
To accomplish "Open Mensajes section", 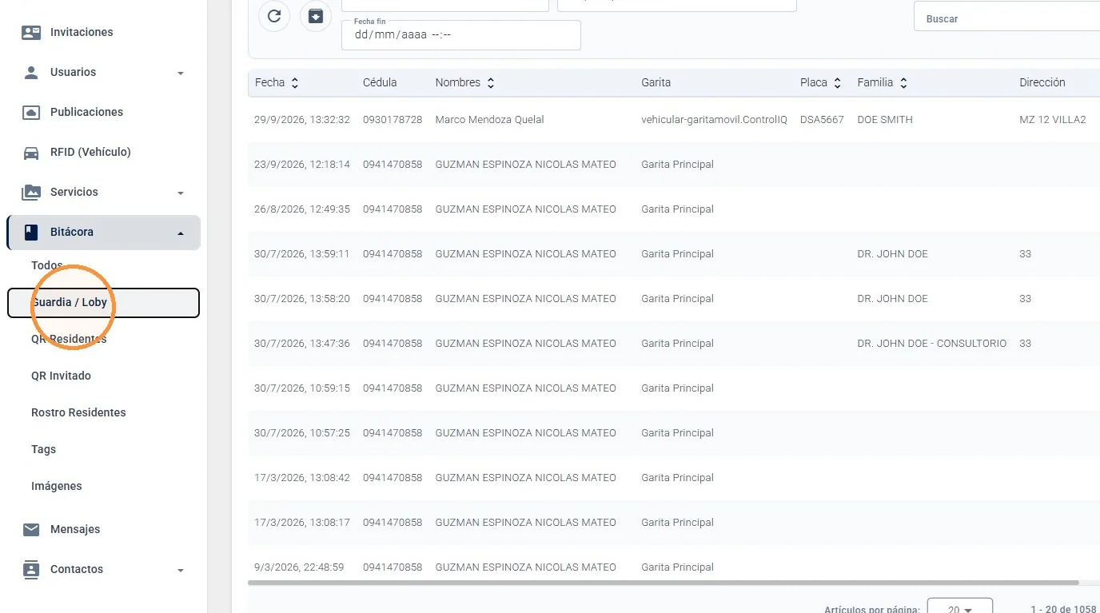I will tap(75, 529).
